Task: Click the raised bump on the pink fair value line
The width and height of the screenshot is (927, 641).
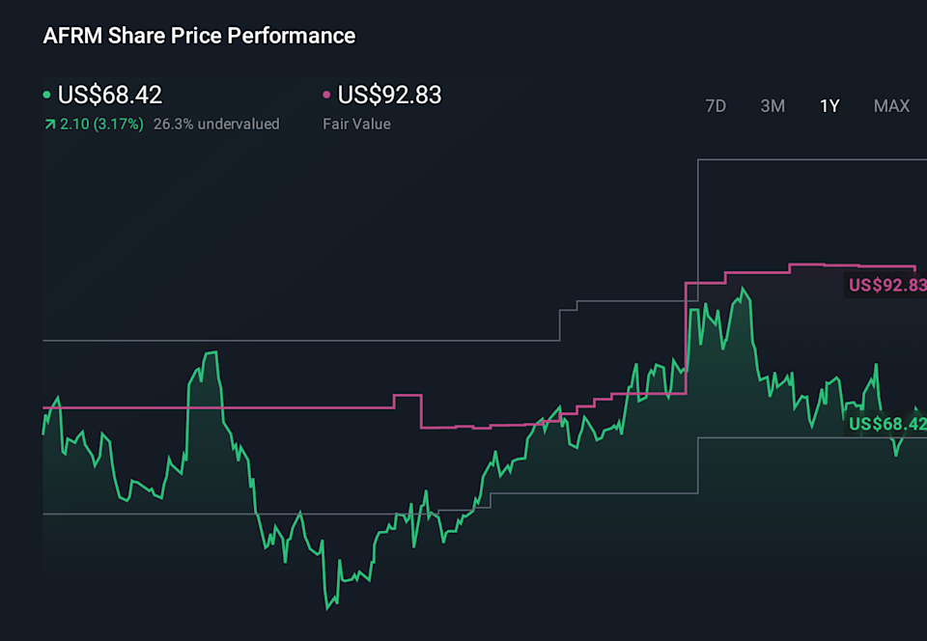Action: pos(407,396)
